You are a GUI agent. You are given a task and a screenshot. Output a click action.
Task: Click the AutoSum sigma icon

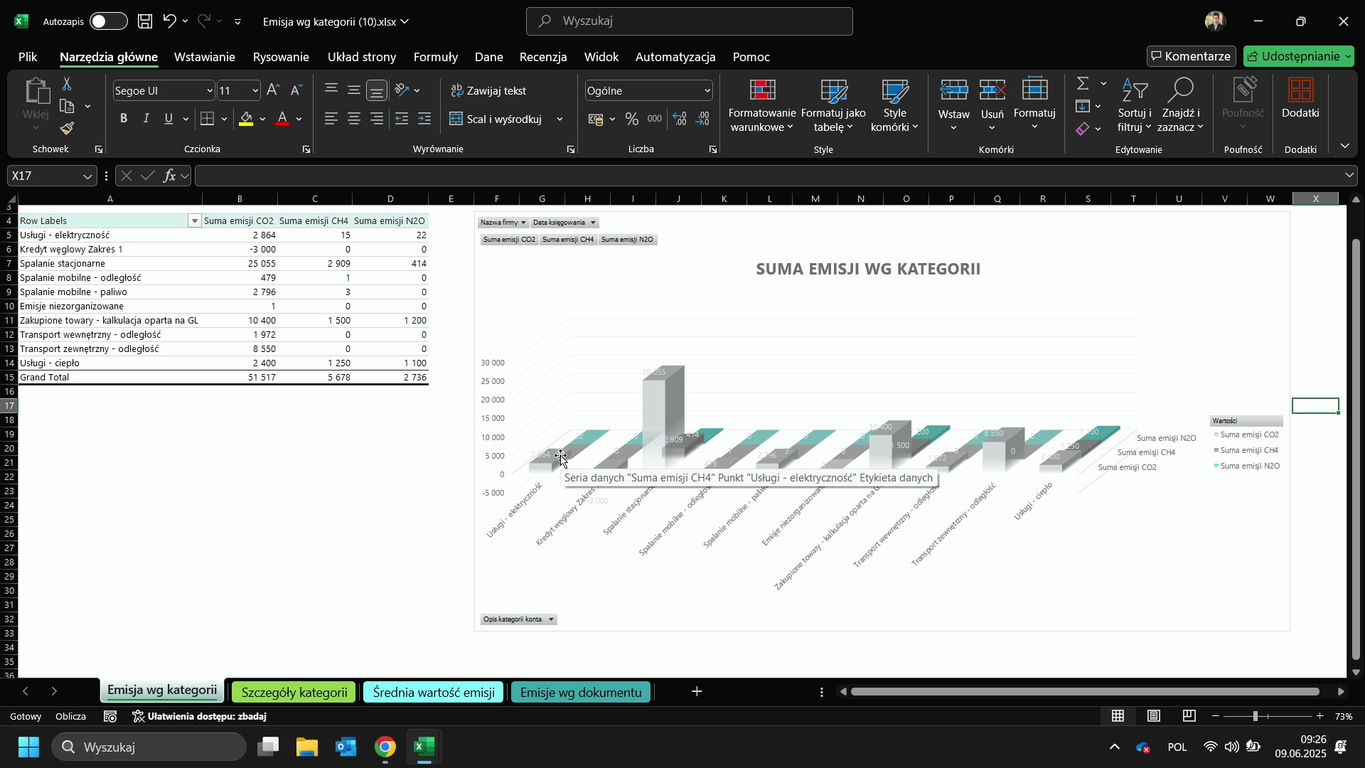click(1082, 84)
